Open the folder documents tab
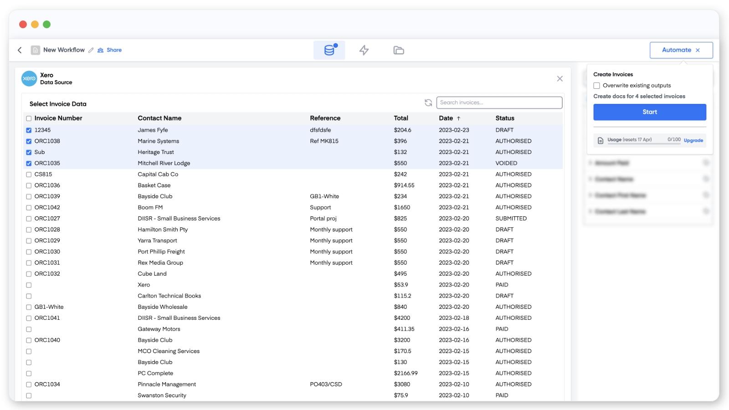 (x=399, y=50)
